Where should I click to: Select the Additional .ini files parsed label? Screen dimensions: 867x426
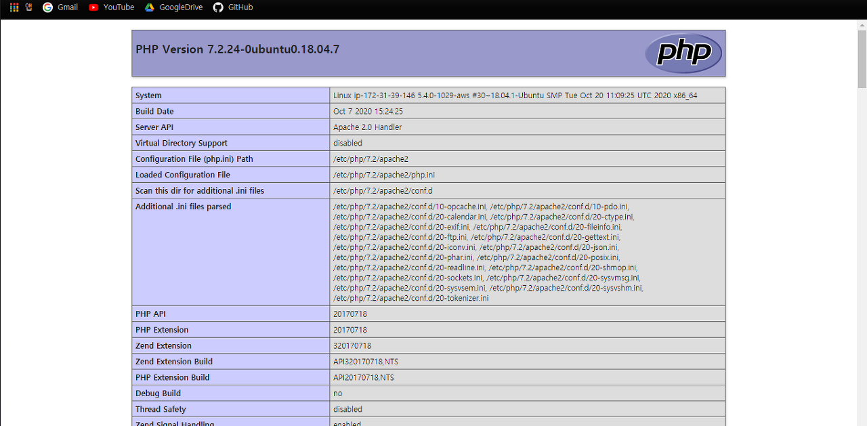coord(183,207)
